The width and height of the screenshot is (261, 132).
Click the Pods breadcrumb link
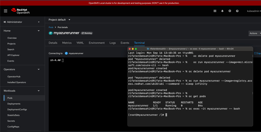tap(51, 27)
